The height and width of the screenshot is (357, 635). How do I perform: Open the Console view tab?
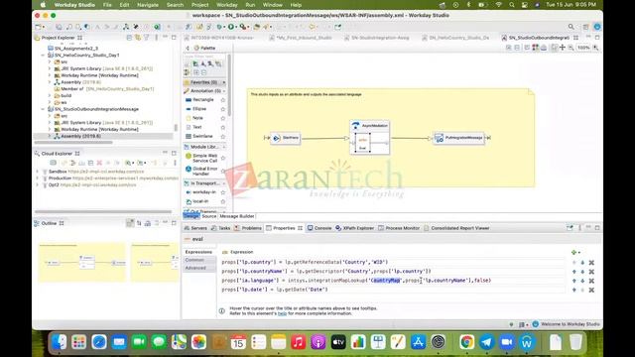(x=319, y=228)
